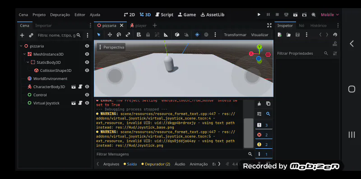Collapse the MeshInstance3D node
361x179 pixels.
[25, 54]
